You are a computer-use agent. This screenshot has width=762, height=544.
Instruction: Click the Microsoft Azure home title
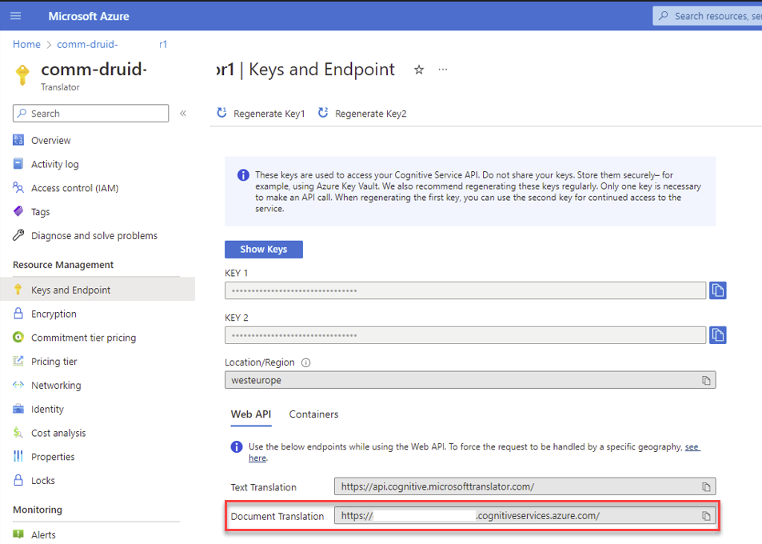89,16
